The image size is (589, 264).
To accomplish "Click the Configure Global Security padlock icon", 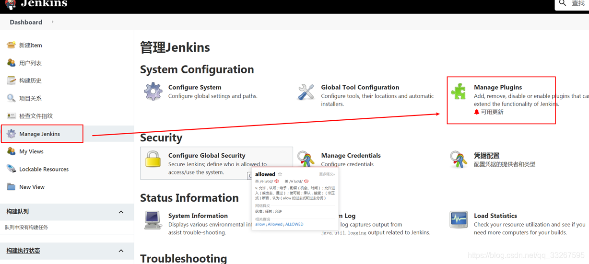I will pos(153,159).
